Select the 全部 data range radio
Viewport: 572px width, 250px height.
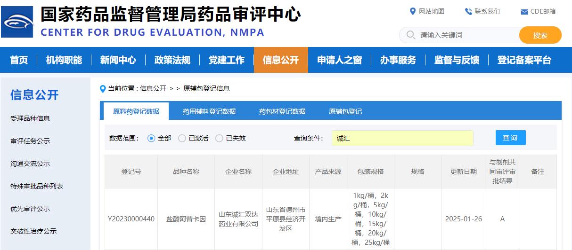click(x=151, y=138)
